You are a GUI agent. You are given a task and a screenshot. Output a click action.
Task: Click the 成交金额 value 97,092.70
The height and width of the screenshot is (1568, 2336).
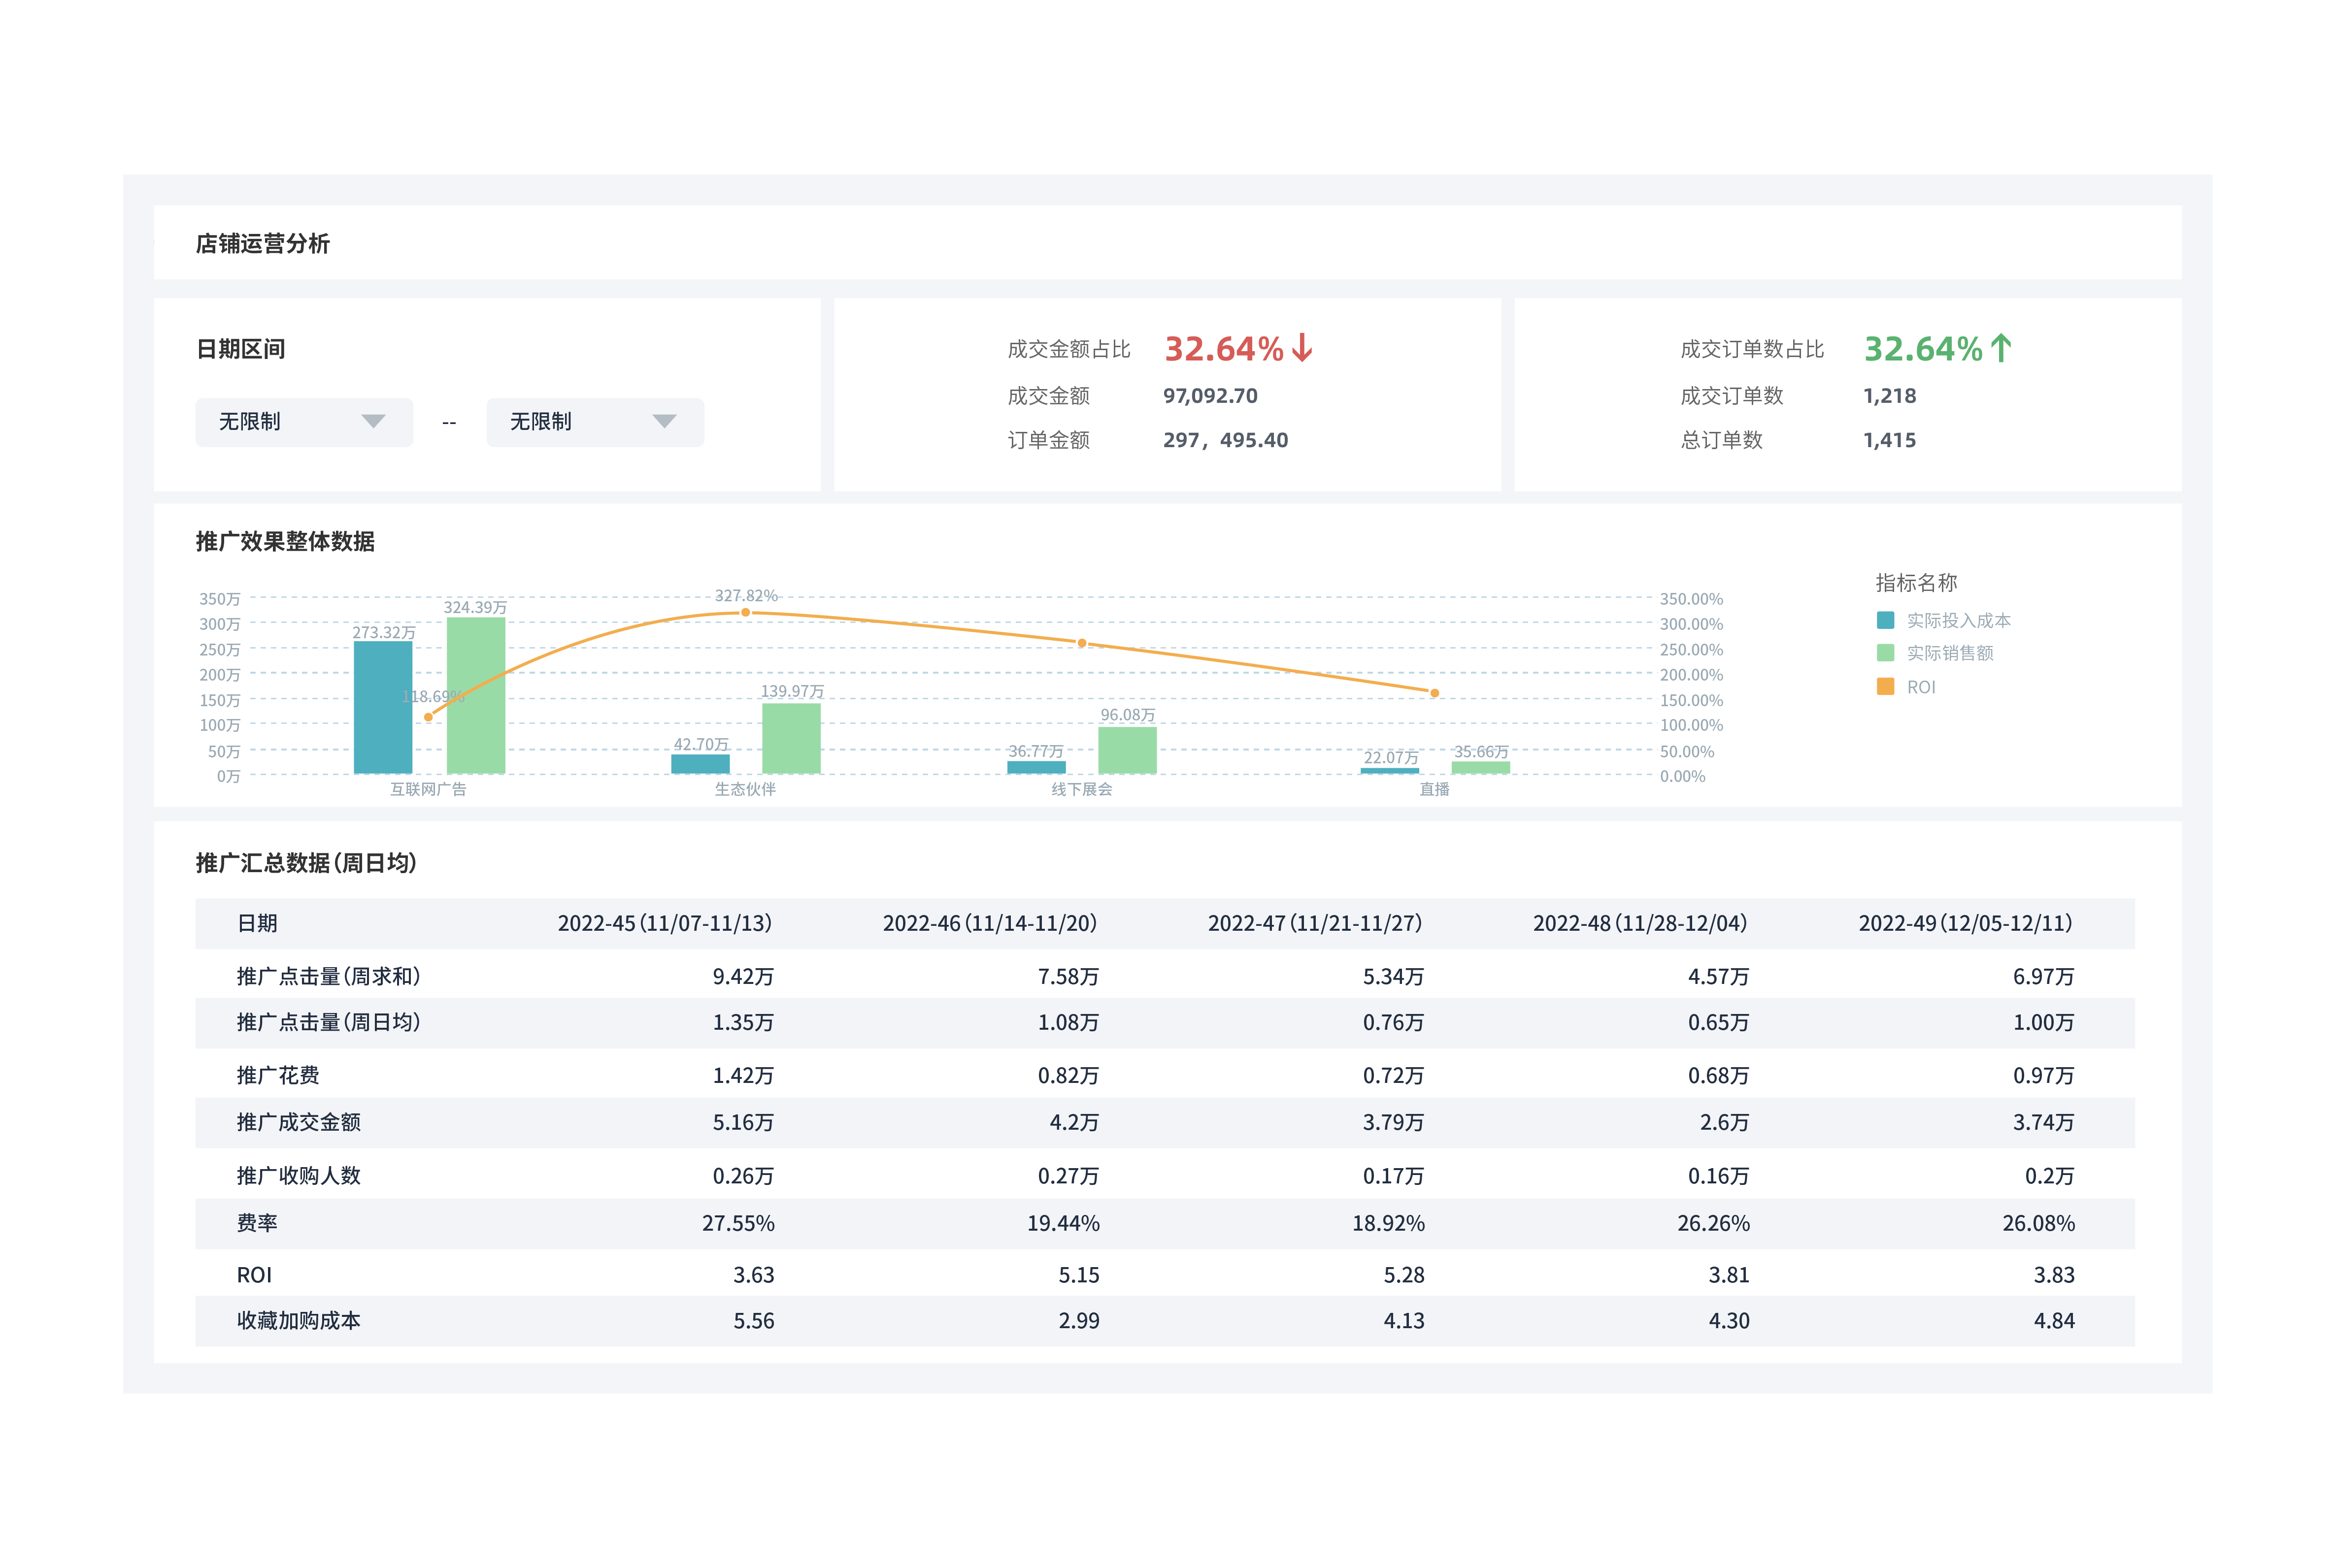point(1210,396)
